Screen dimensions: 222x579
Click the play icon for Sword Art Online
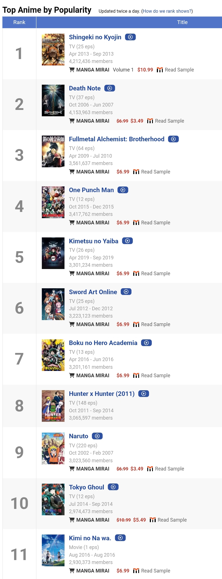[126, 292]
